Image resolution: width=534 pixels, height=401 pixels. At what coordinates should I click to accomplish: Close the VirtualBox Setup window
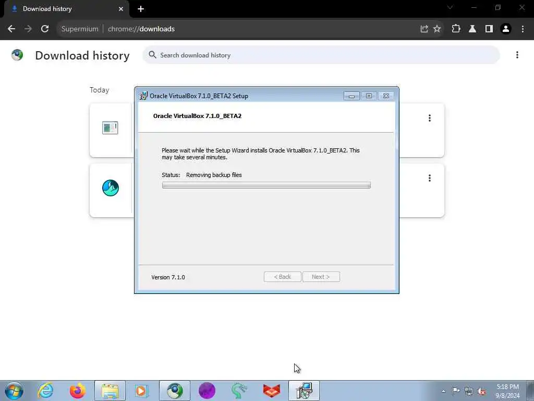pos(386,96)
